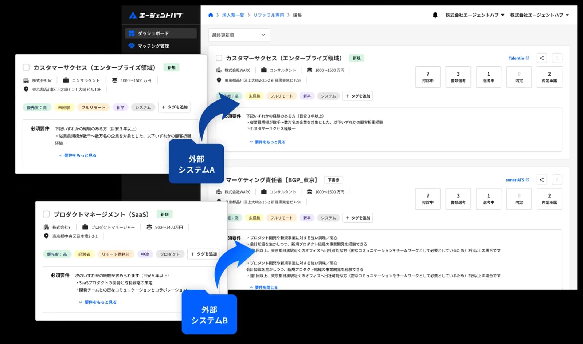The image size is (583, 344).
Task: Go to 求人票一覧 breadcrumb
Action: [x=233, y=15]
